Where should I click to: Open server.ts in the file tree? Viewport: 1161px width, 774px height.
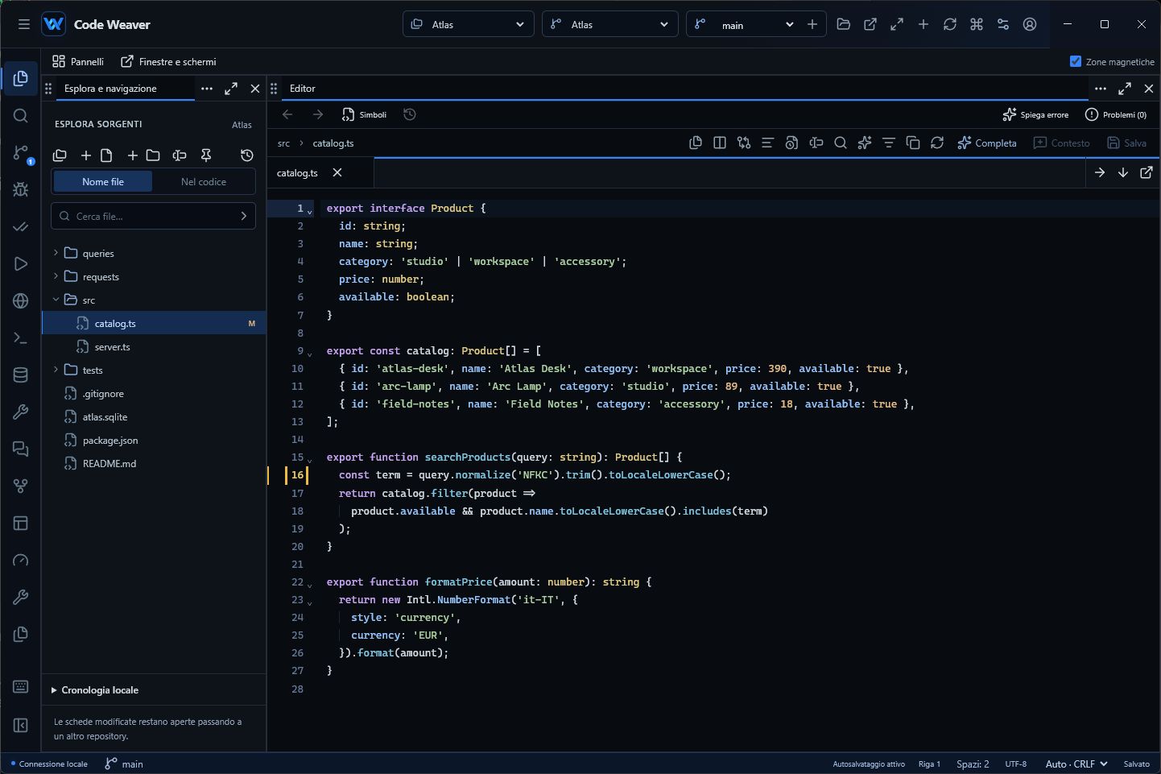tap(154, 347)
